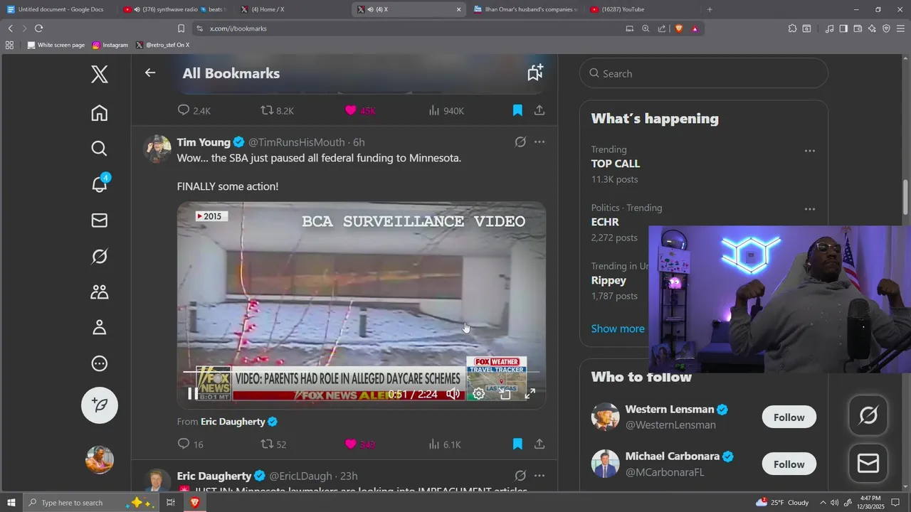Open account avatar at sidebar bottom
911x512 pixels.
coord(100,459)
